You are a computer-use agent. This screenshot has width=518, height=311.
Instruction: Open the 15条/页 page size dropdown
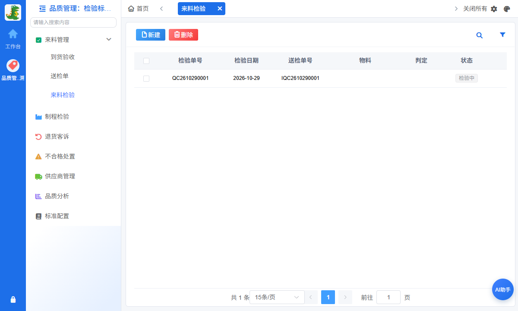pyautogui.click(x=277, y=297)
